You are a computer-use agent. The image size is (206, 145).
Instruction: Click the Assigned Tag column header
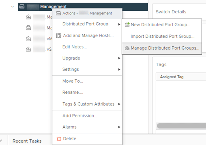pyautogui.click(x=172, y=77)
